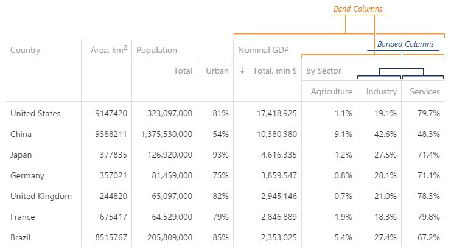
Task: Select the Germany country cell
Action: (x=27, y=175)
